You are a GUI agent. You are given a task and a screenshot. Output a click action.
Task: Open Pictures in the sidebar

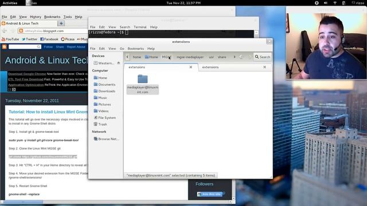click(x=102, y=104)
